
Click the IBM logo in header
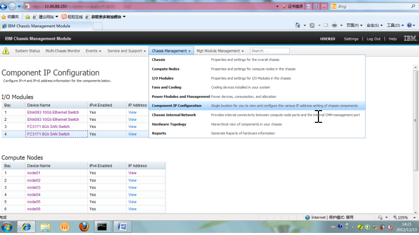410,38
